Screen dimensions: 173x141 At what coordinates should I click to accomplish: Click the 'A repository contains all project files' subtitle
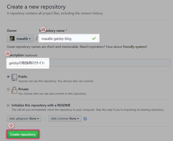click(55, 13)
